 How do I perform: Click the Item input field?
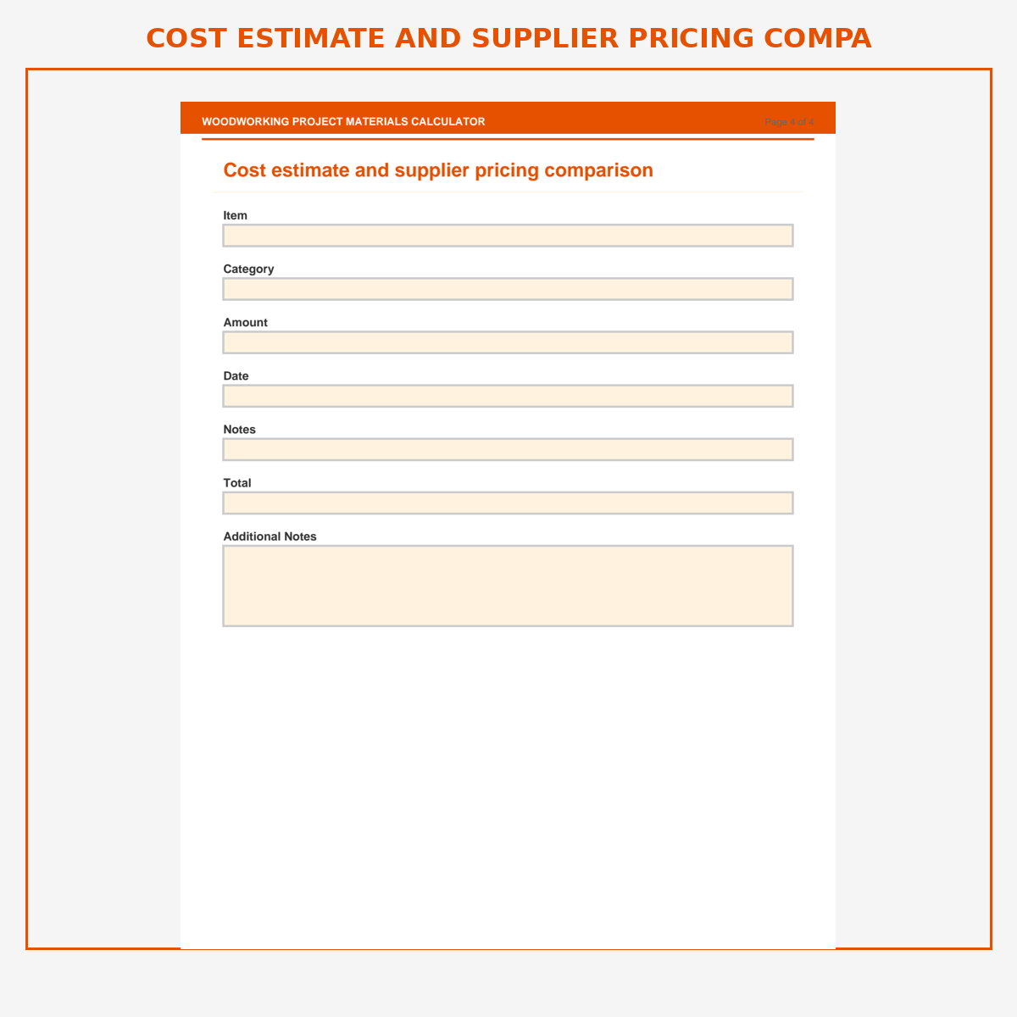(x=508, y=236)
